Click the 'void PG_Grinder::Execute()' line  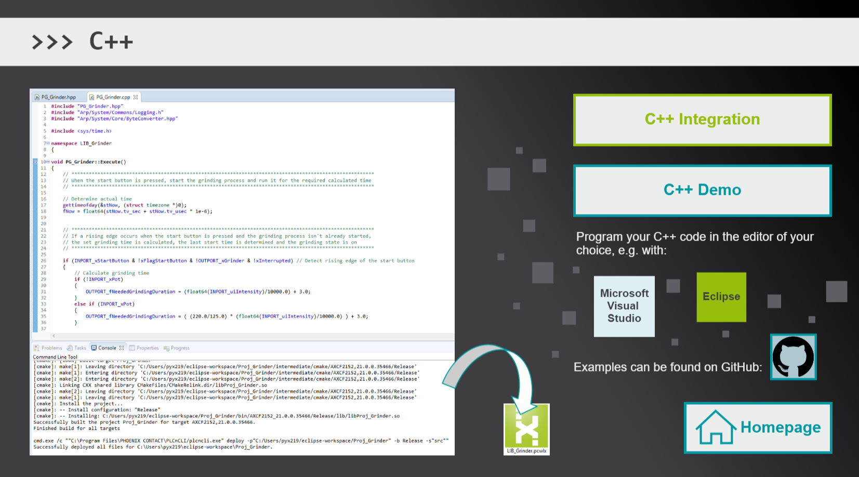[x=88, y=162]
